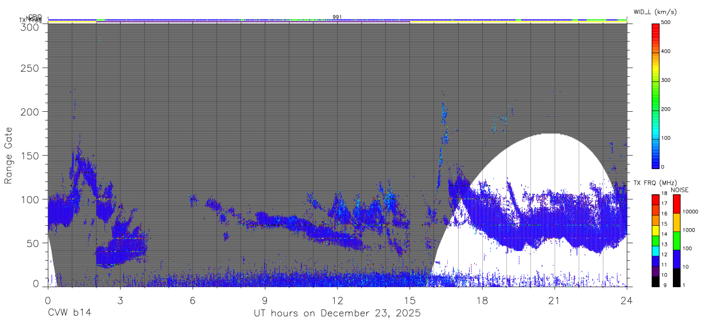Click the x-axis tick label 21
This screenshot has width=705, height=325.
coord(554,300)
